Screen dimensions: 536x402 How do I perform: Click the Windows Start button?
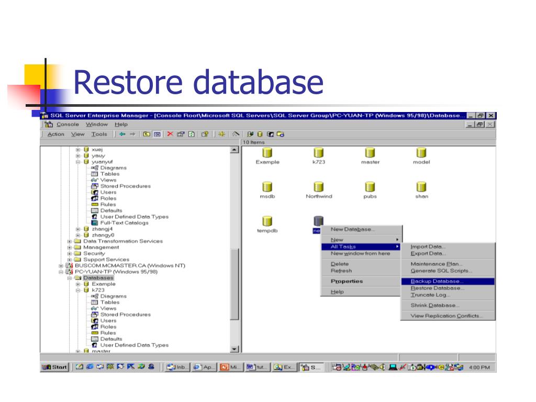54,367
